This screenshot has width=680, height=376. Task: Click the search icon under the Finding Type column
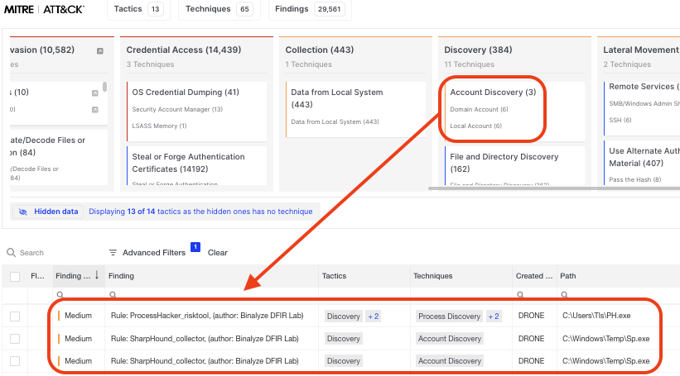60,294
